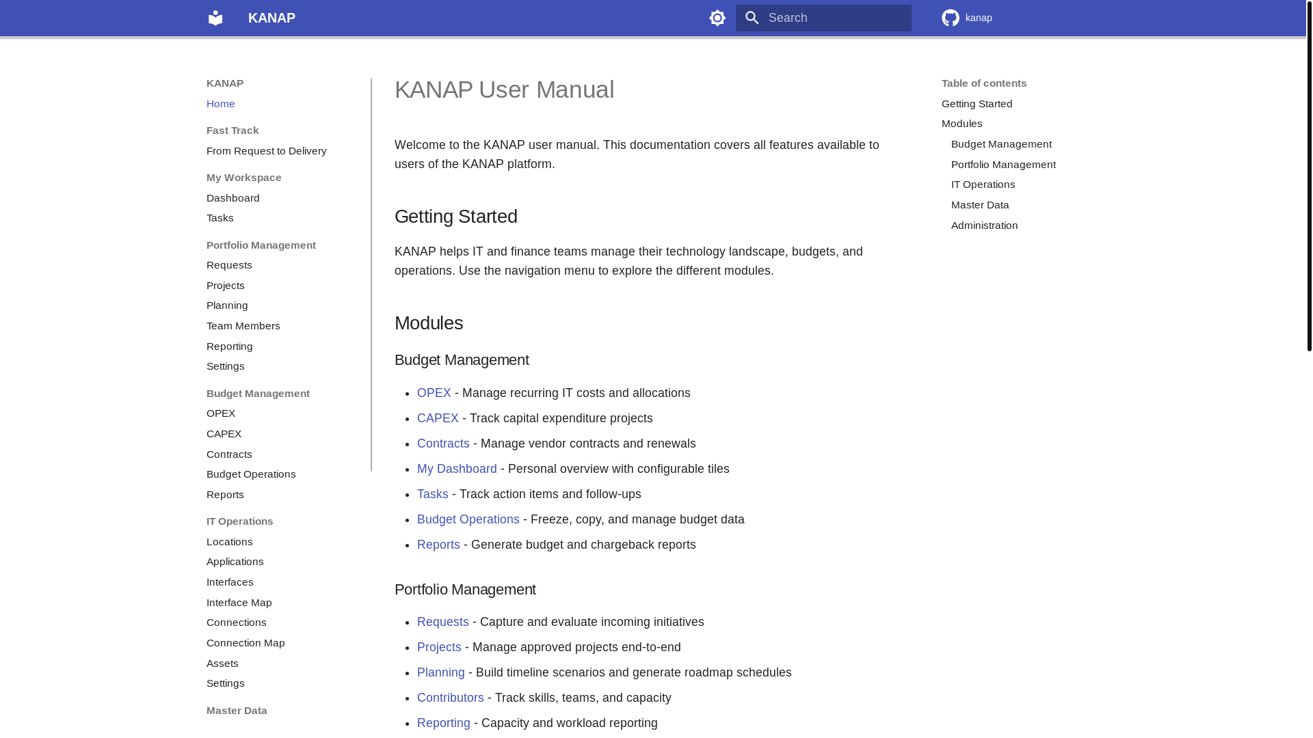Open Assets in the sidebar
The width and height of the screenshot is (1313, 738).
pyautogui.click(x=222, y=664)
